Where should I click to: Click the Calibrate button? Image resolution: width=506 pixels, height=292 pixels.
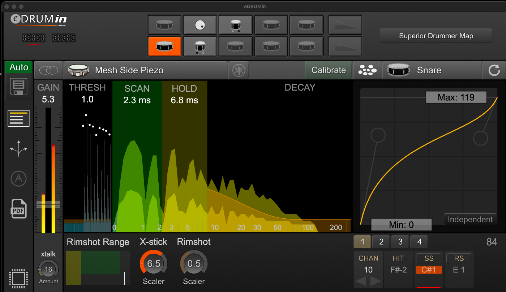tap(329, 70)
